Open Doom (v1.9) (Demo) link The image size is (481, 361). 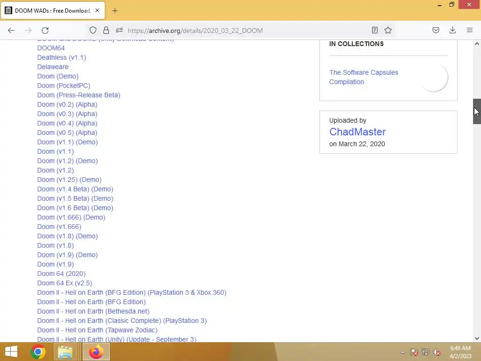tap(67, 255)
